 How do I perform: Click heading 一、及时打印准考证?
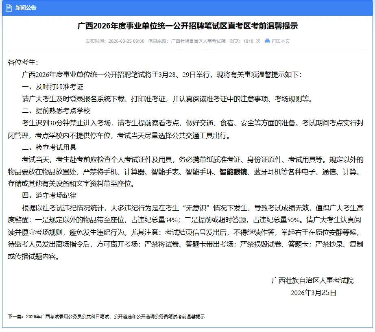click(52, 87)
